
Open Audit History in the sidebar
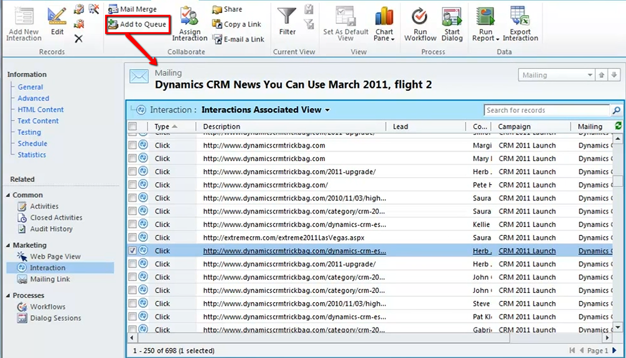point(45,229)
